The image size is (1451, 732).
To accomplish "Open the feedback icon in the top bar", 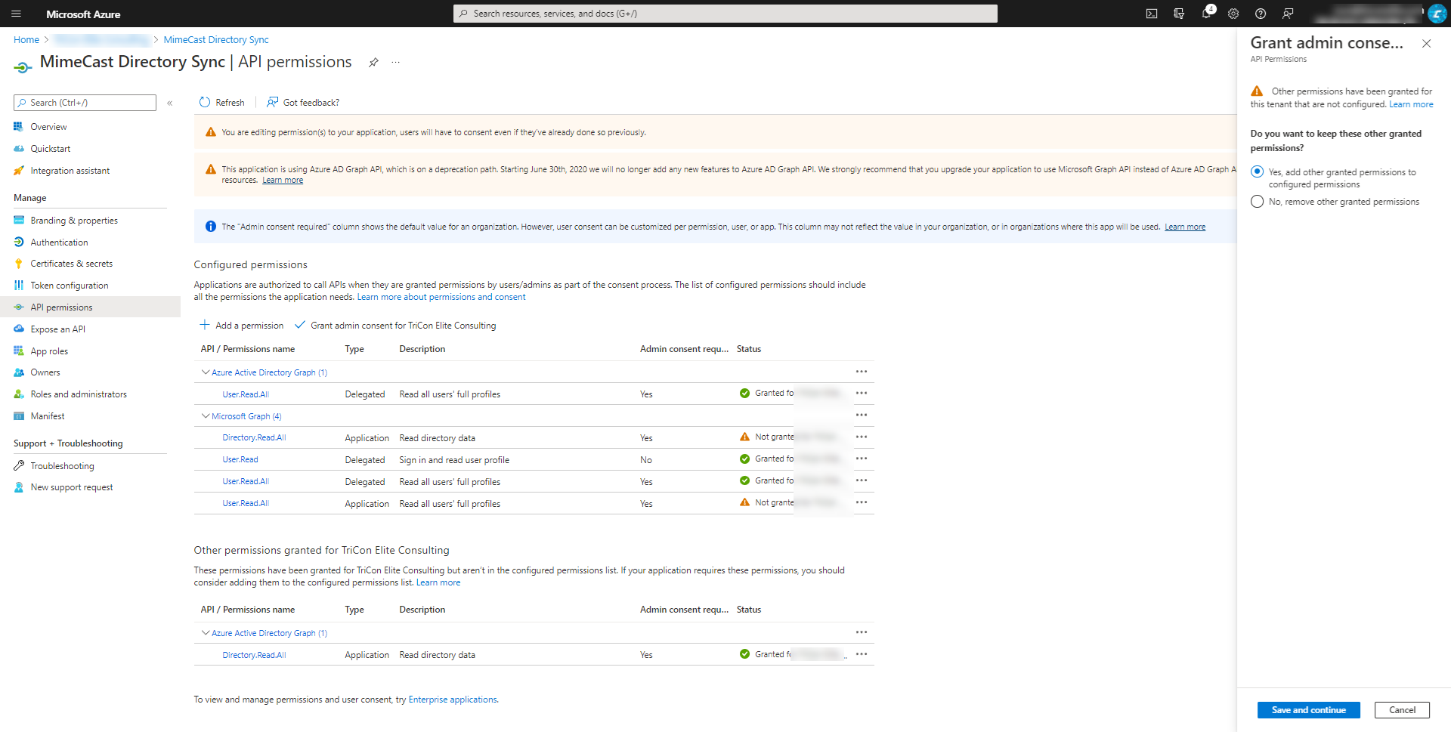I will pos(1288,14).
